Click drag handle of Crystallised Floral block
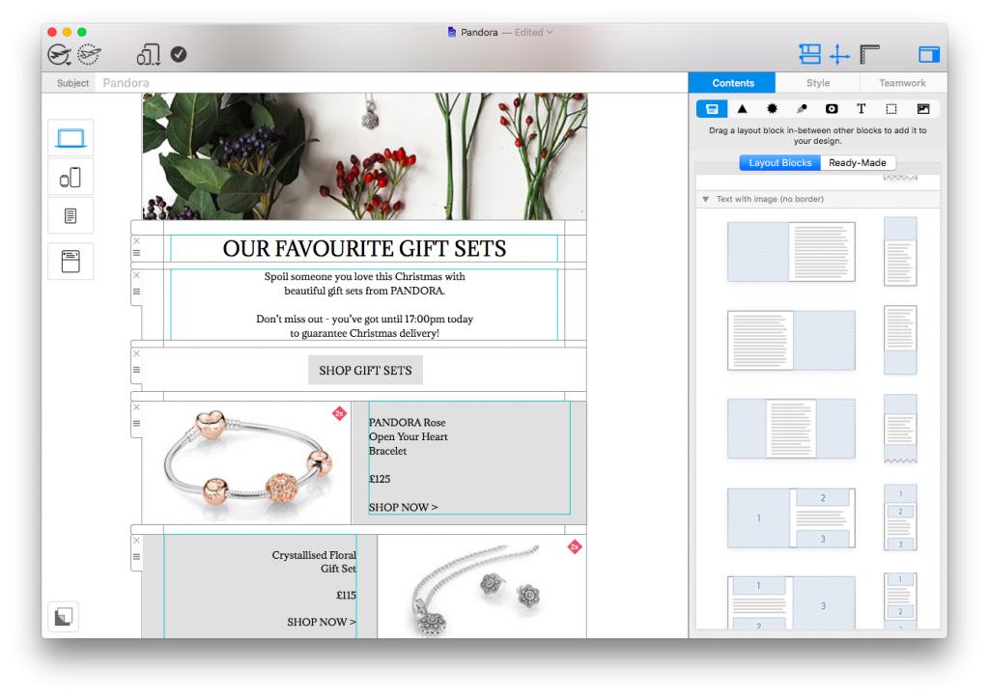 coord(136,557)
